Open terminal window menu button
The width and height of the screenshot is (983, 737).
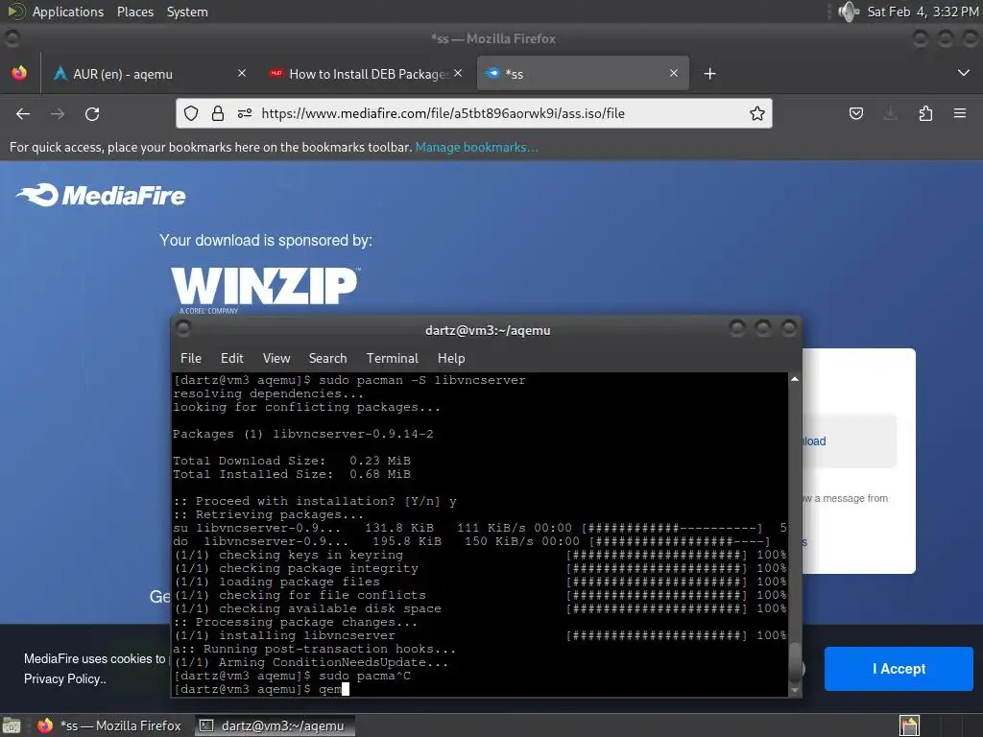(x=183, y=328)
